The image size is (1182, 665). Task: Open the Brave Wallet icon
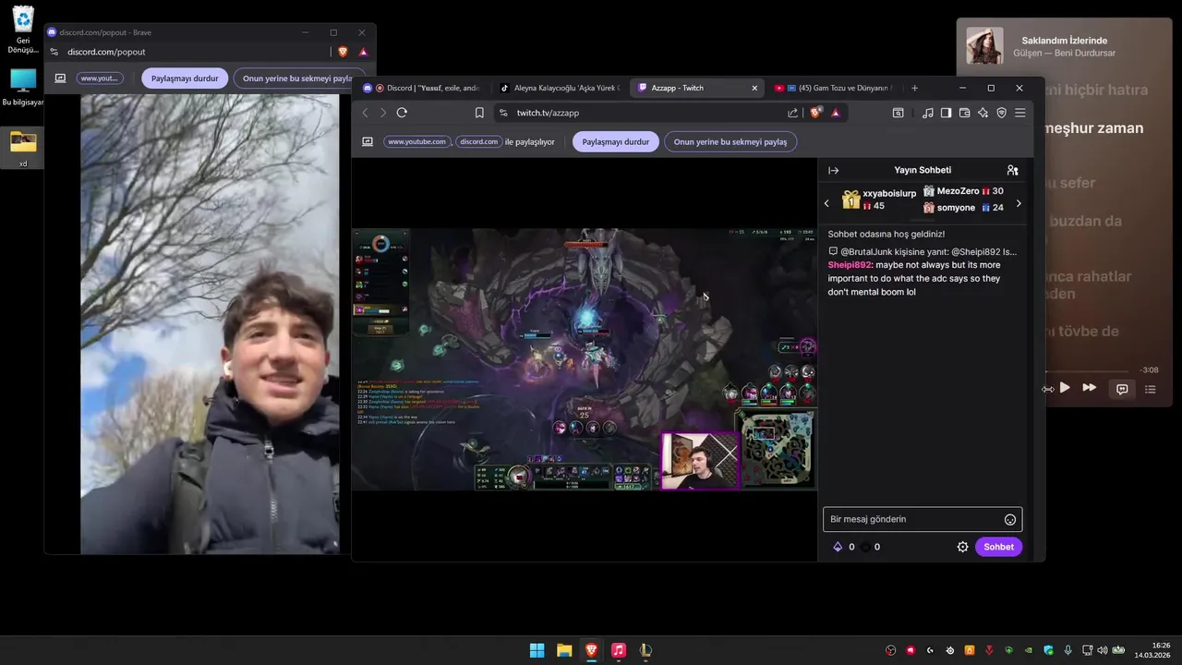[x=964, y=113]
